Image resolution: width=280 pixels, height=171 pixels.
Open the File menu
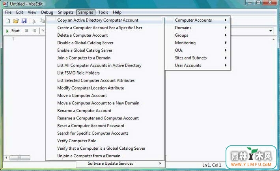coord(8,12)
